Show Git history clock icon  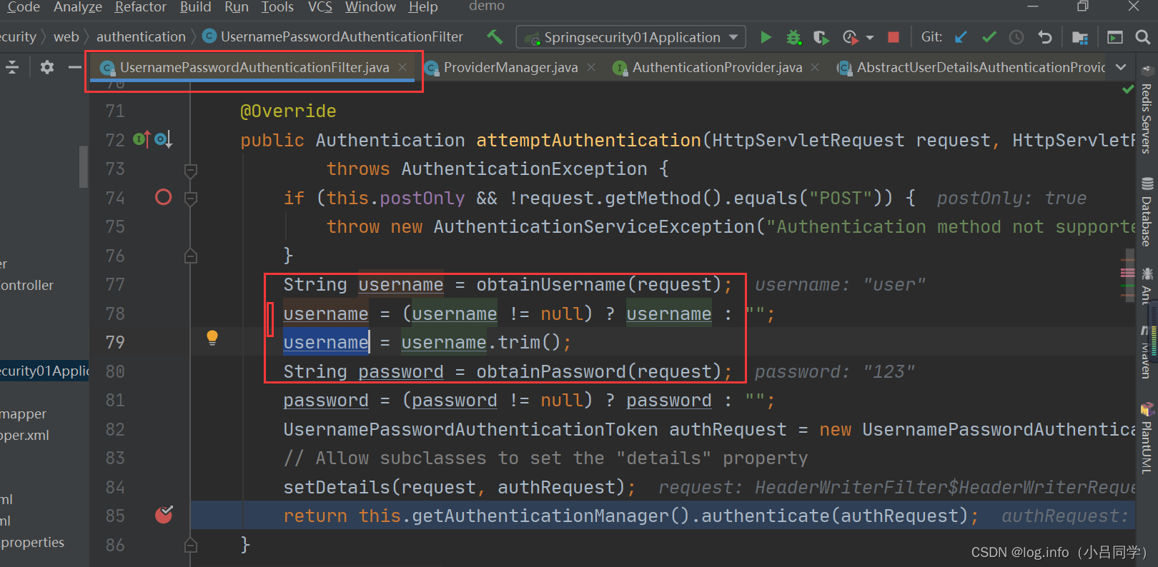click(1016, 37)
